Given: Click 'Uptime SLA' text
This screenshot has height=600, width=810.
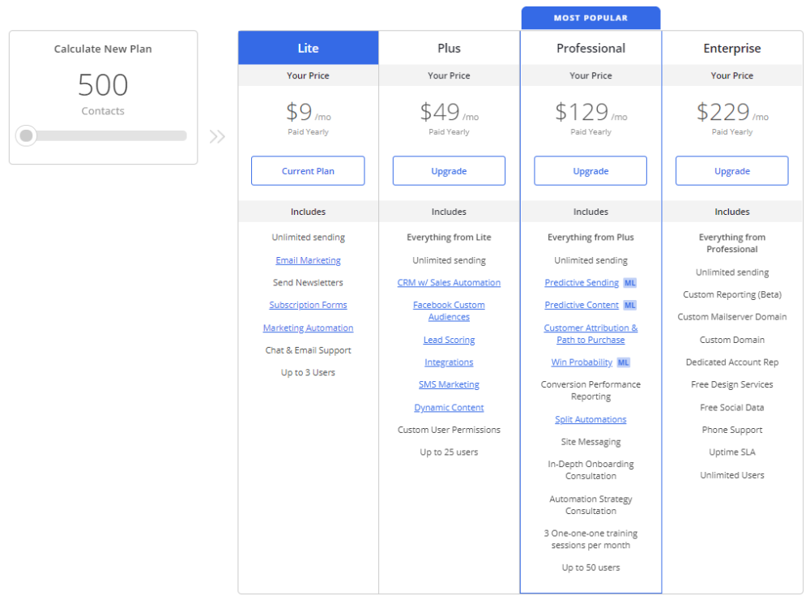Looking at the screenshot, I should click(732, 452).
